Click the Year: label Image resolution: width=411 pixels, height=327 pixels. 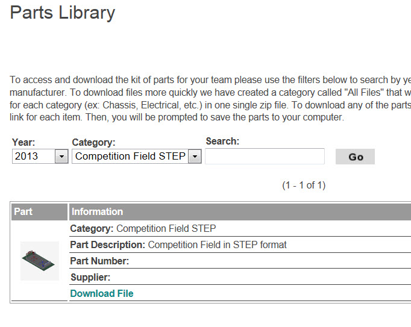point(24,142)
